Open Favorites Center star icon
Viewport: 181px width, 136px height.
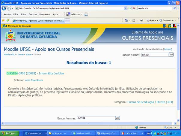(x=3, y=20)
